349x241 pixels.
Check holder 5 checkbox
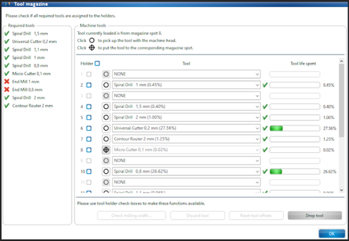point(89,117)
